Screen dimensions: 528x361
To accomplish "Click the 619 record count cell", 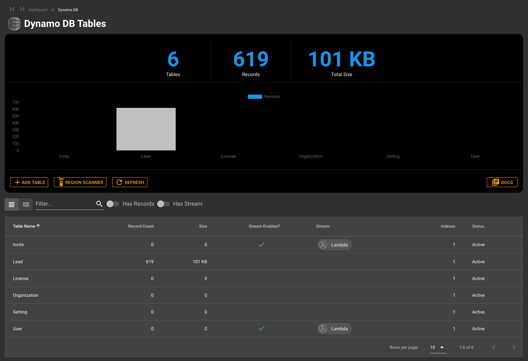I will pos(150,261).
